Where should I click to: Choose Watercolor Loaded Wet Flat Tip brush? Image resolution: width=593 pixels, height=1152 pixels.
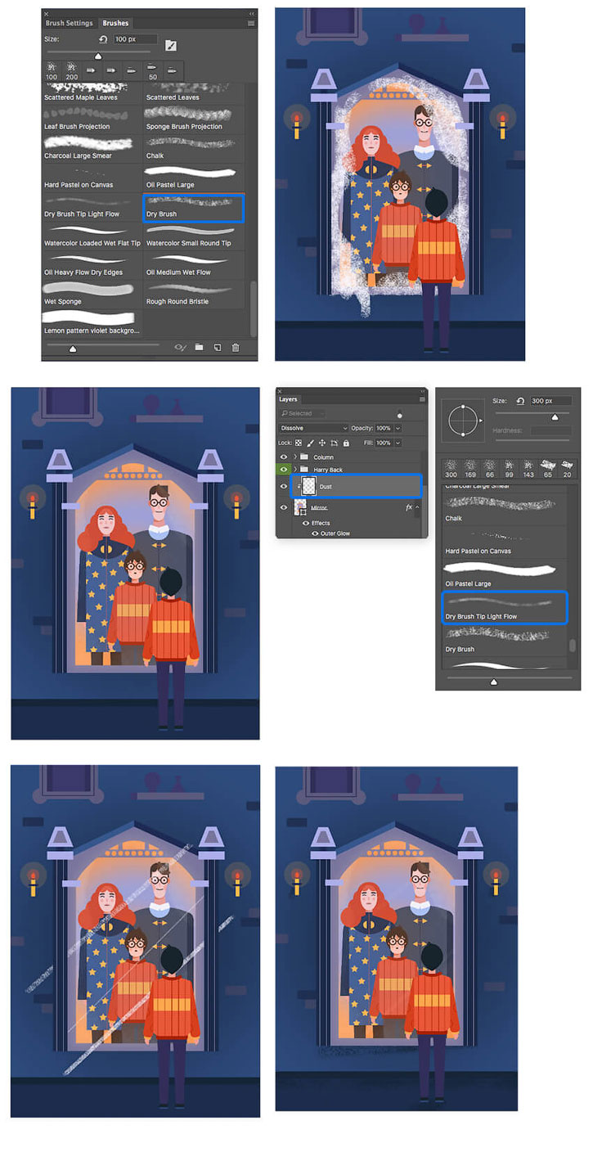tap(92, 236)
